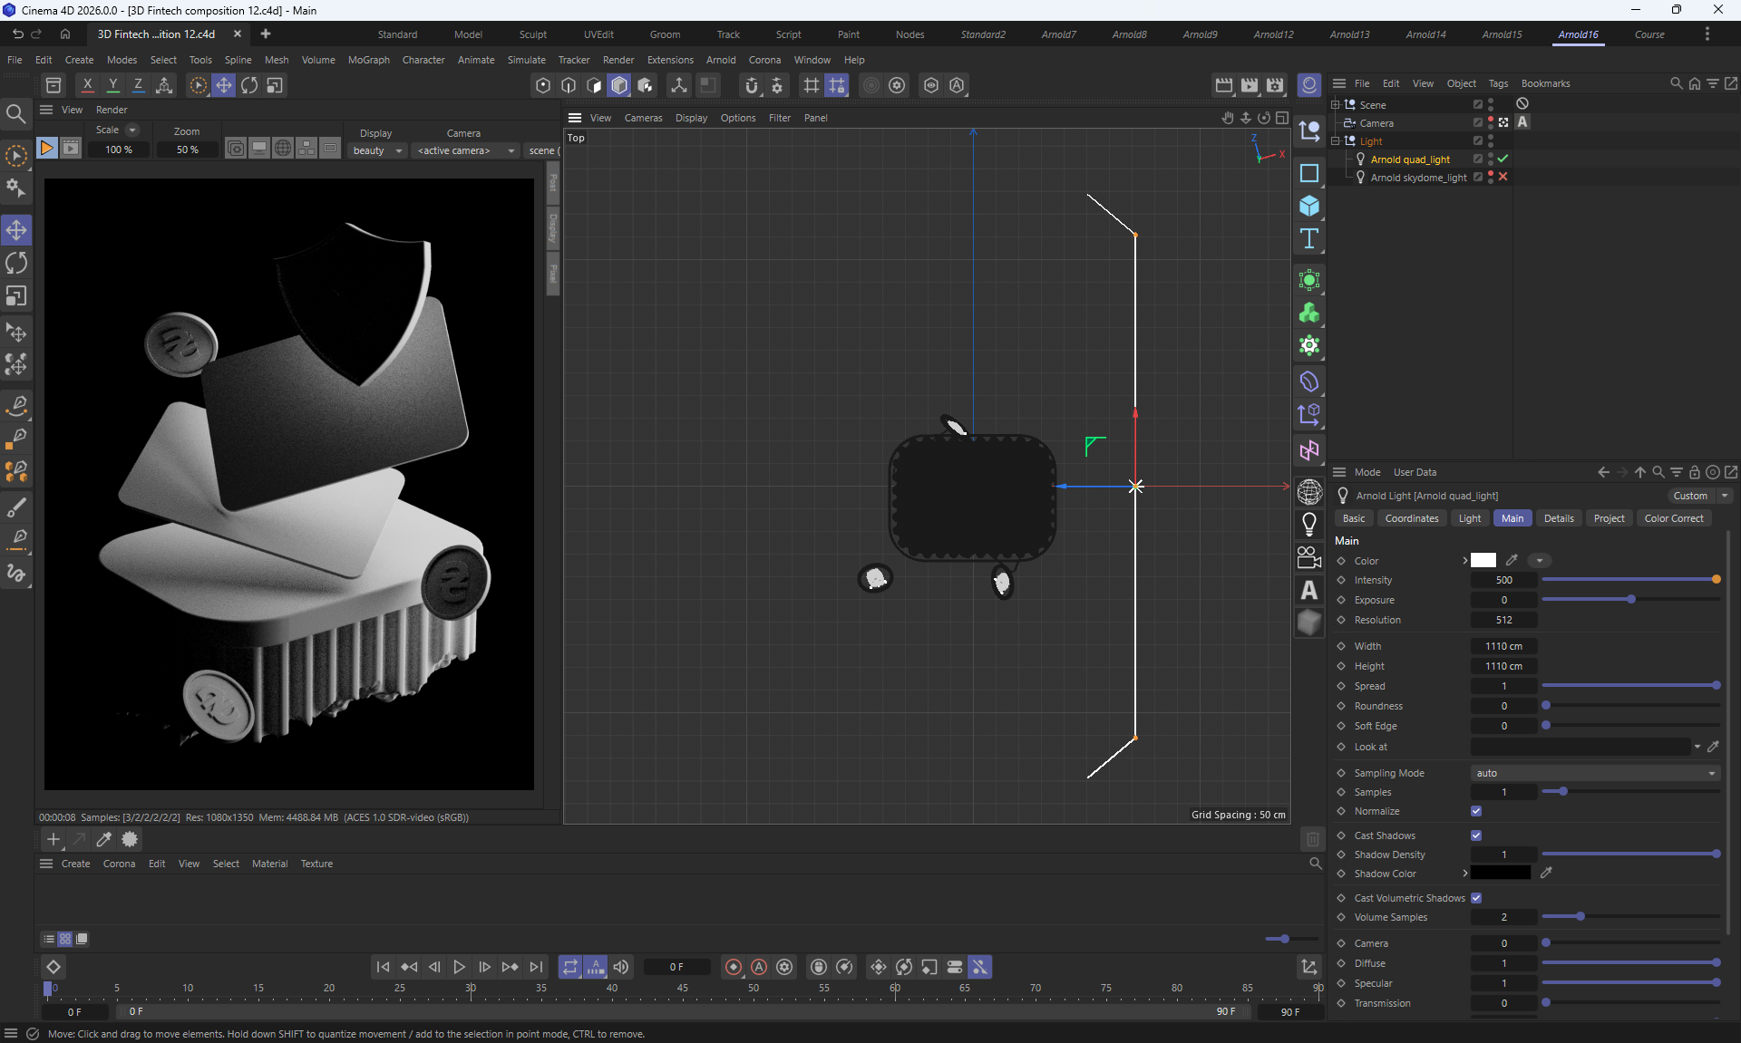Disable Cast Volumetric Shadows checkbox
The image size is (1741, 1043).
1476,898
